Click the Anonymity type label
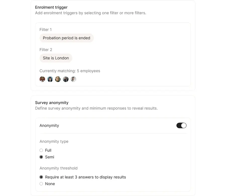 [54, 141]
